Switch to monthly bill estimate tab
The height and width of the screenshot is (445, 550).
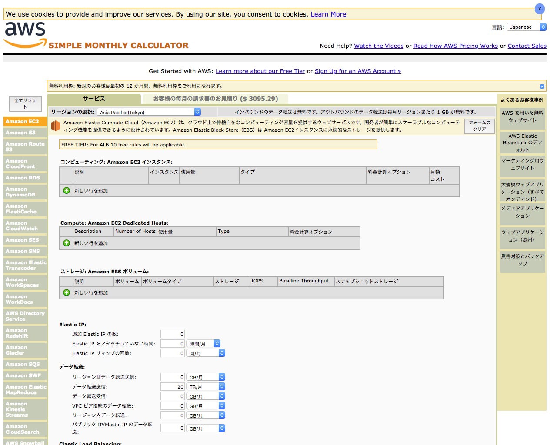(x=215, y=99)
